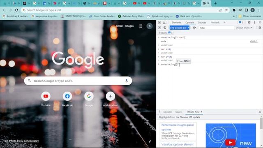Click the var y=10; console entry

166,57
